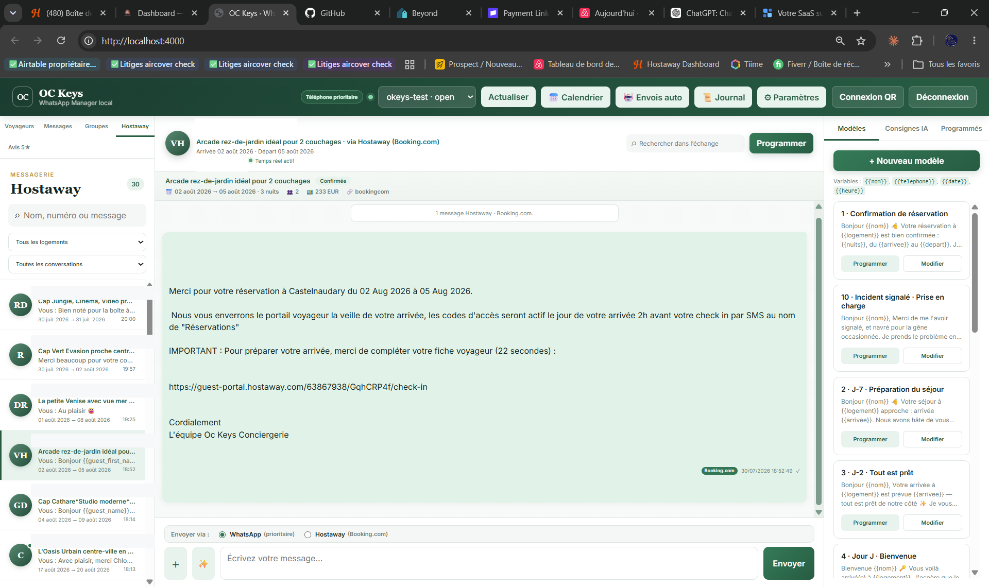
Task: Click Programmer for Incident signalé template
Action: (870, 356)
